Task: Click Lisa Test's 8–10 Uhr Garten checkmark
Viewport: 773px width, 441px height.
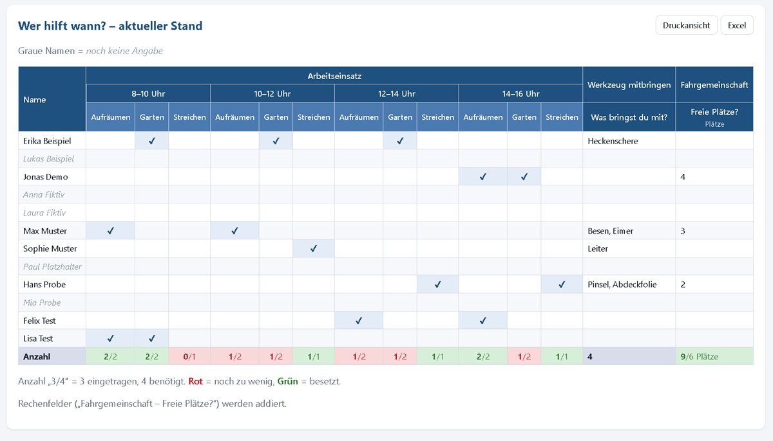Action: click(152, 339)
